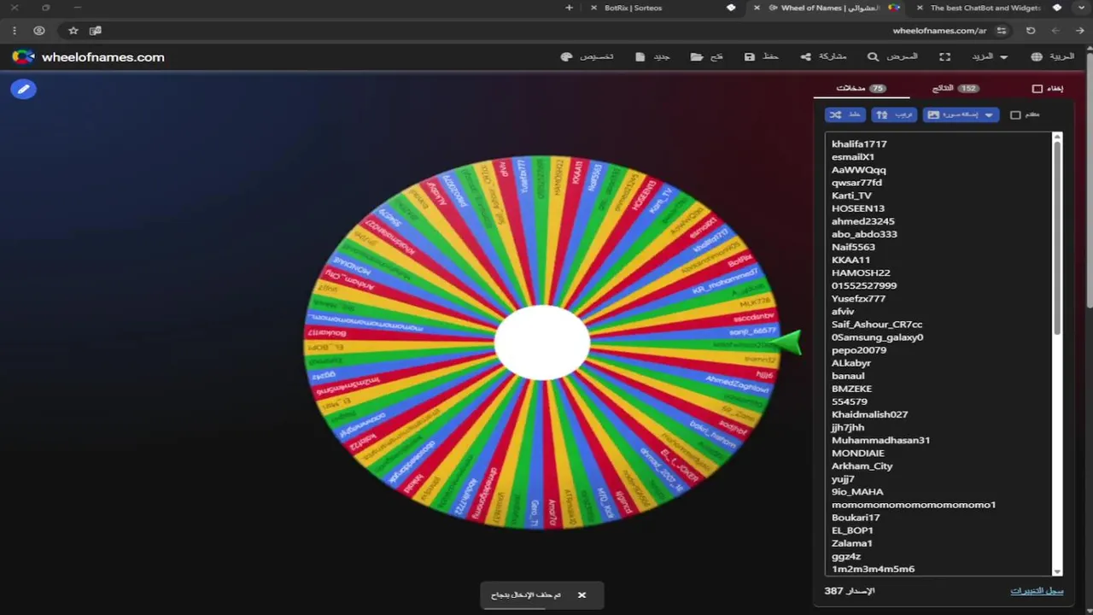Click the Saif_Ashour_CR7cc entry in the list
The height and width of the screenshot is (615, 1093).
(x=877, y=325)
